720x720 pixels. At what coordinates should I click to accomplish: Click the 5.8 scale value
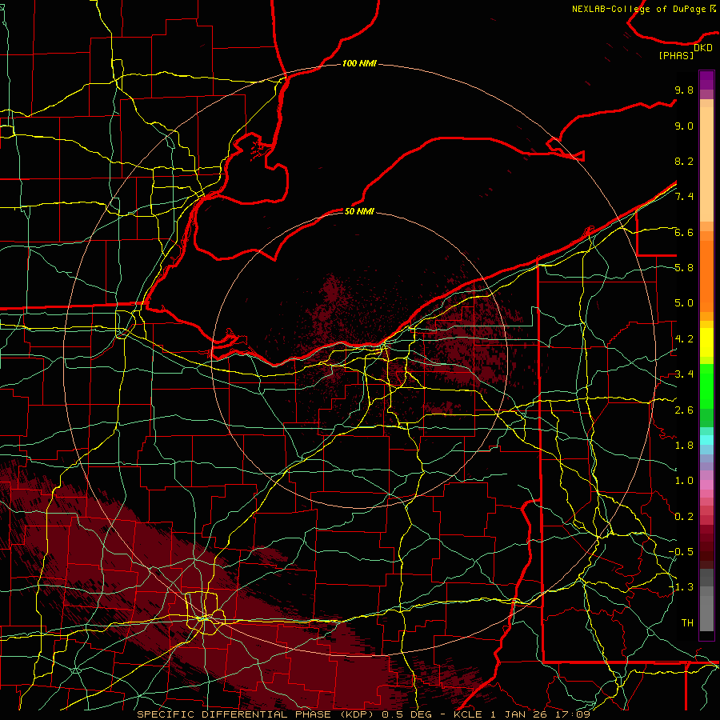coord(684,268)
